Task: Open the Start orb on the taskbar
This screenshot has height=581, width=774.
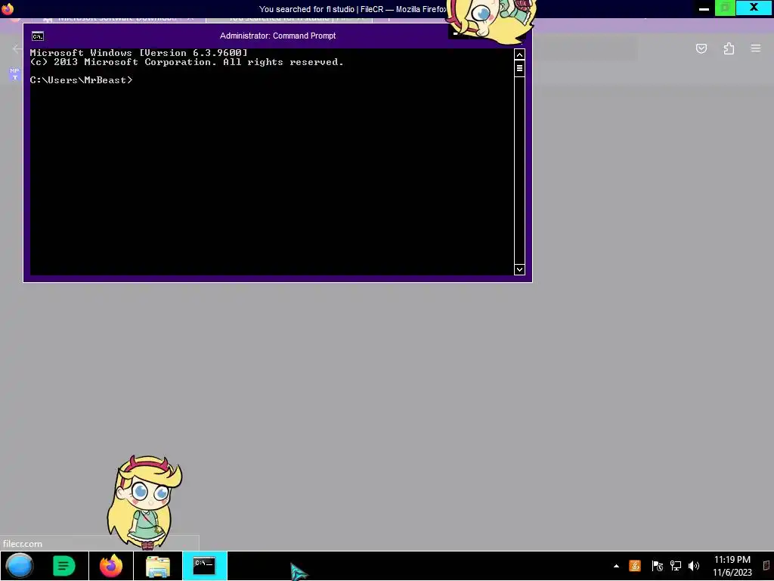Action: pos(20,566)
